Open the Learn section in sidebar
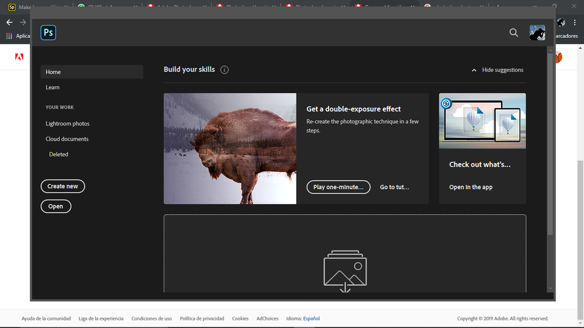 (53, 87)
